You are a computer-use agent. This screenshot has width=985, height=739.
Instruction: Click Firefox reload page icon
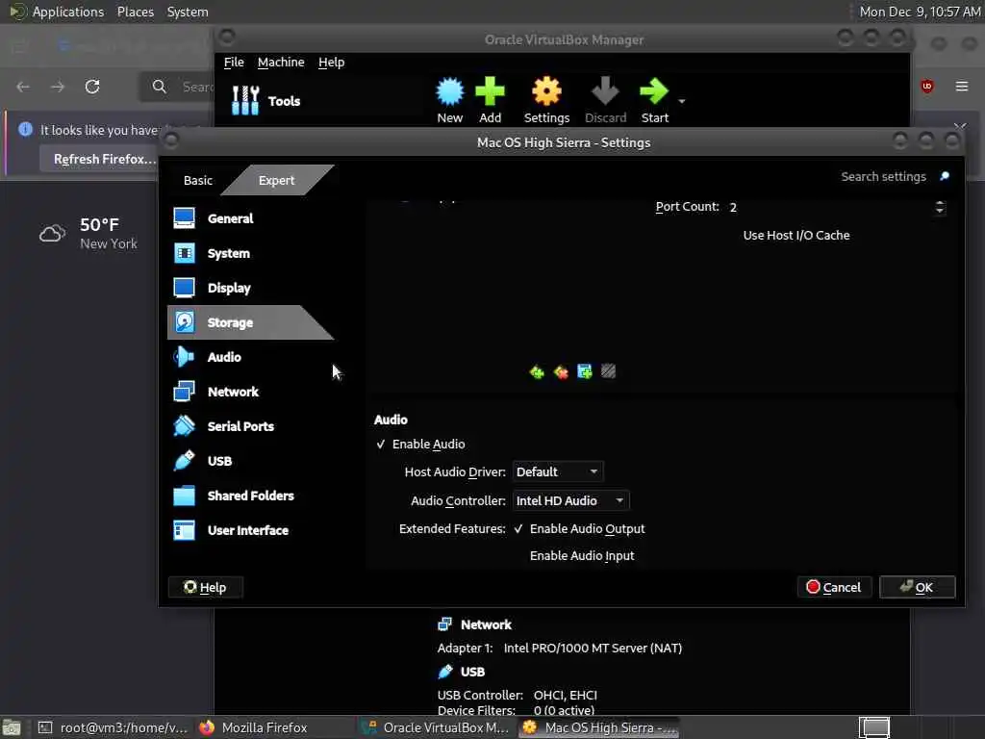[x=92, y=87]
